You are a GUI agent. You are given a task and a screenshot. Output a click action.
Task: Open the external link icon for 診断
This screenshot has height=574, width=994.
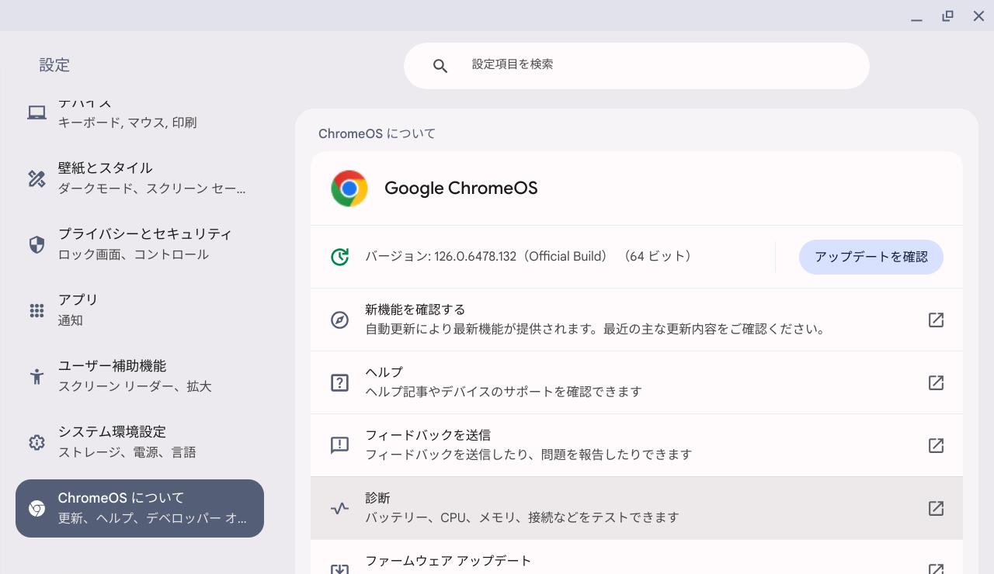[936, 508]
